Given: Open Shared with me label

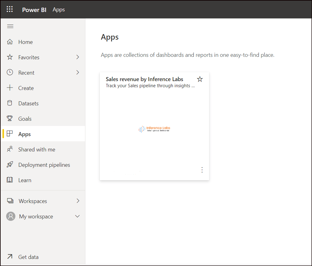Looking at the screenshot, I should point(37,149).
